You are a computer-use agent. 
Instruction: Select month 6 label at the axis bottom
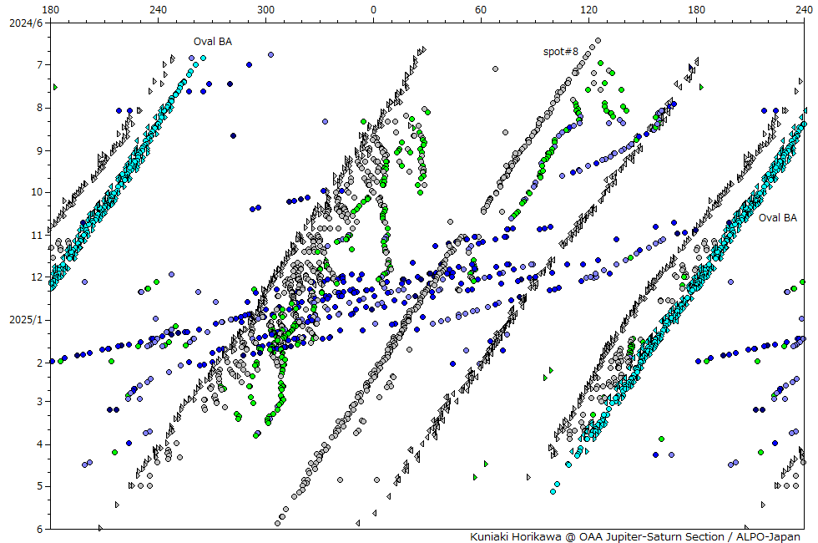[38, 529]
